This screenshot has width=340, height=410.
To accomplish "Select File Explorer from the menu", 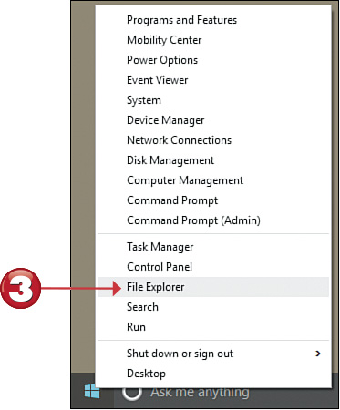I will [x=212, y=287].
